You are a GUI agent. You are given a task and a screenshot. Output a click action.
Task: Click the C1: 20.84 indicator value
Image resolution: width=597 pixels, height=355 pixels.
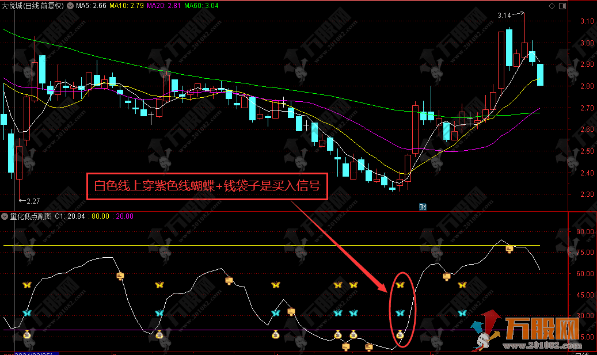click(70, 216)
